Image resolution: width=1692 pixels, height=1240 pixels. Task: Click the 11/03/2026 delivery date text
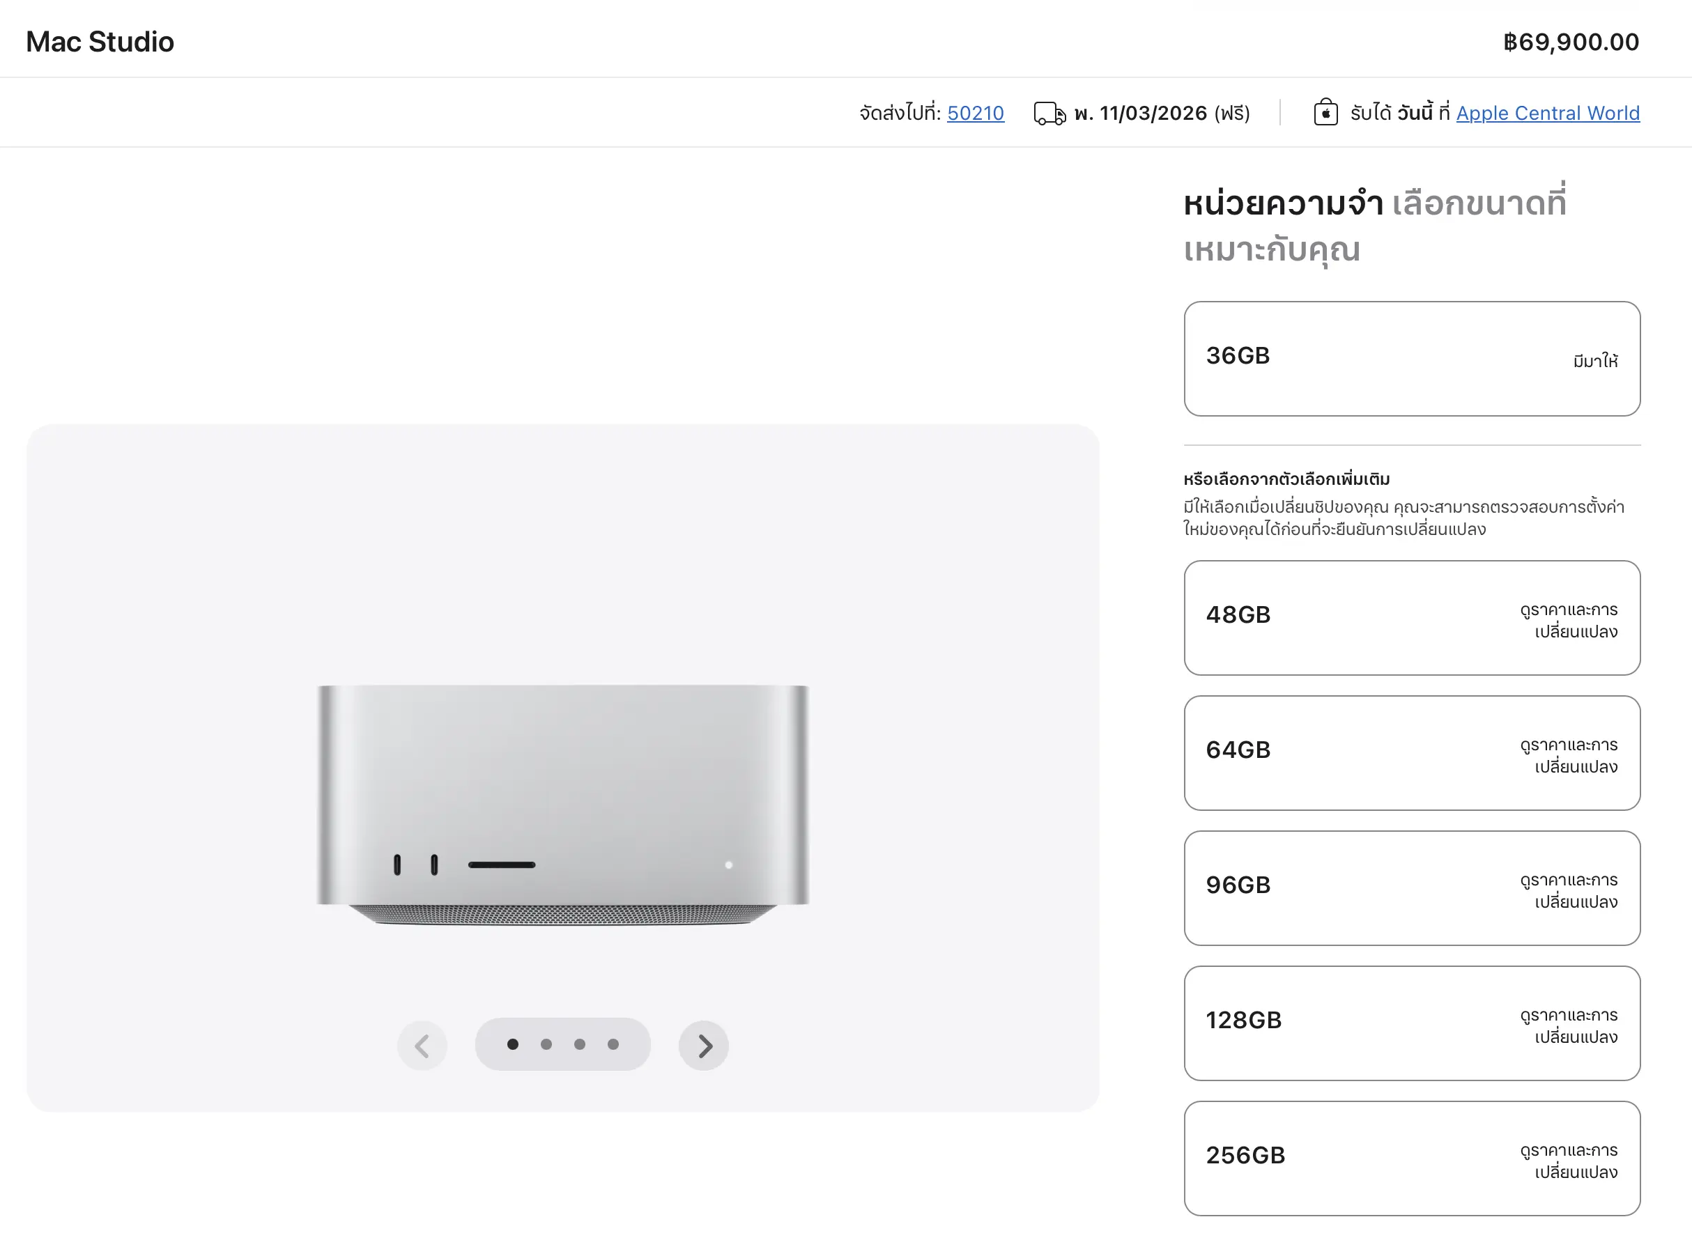pos(1153,114)
